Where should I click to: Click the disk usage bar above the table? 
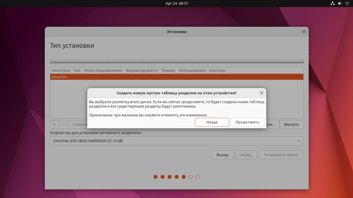tap(177, 61)
